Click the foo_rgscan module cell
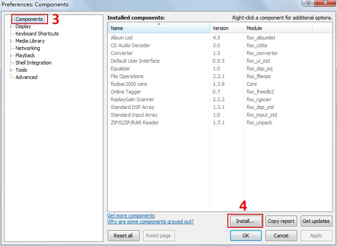Image resolution: width=337 pixels, height=246 pixels. (x=259, y=99)
